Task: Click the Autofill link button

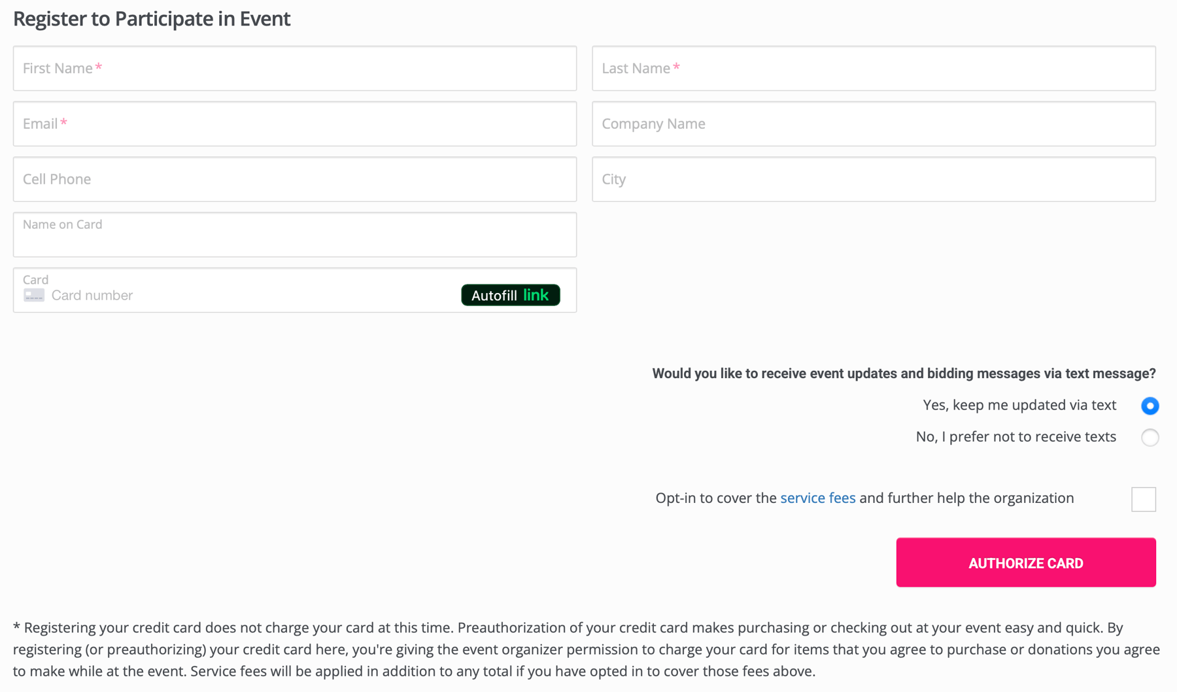Action: point(510,295)
